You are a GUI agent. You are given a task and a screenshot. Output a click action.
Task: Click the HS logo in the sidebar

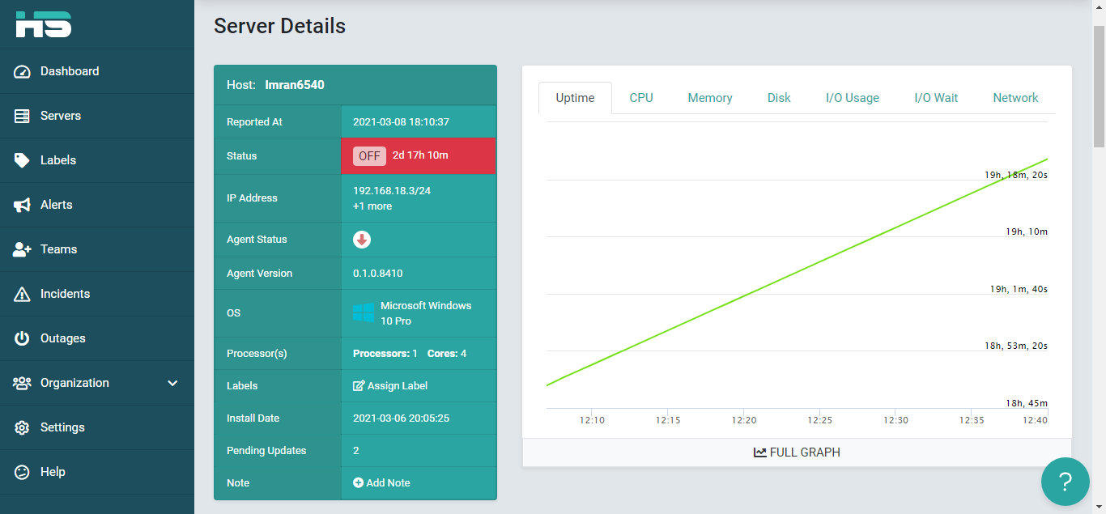tap(44, 24)
